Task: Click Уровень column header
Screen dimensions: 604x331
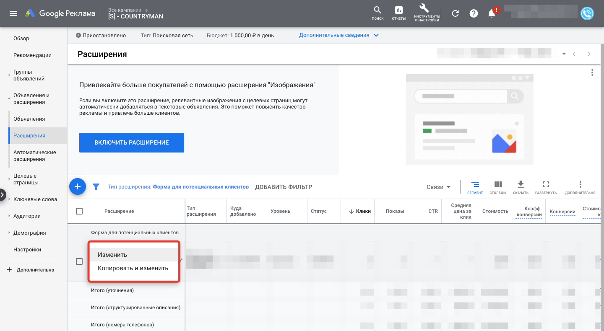Action: coord(281,211)
